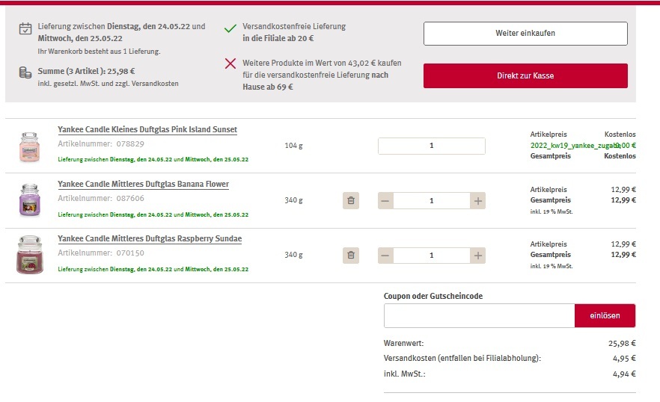Open Yankee Candle Mittleres Duftglas Raspberry Sundae link
660x402 pixels.
pos(150,239)
